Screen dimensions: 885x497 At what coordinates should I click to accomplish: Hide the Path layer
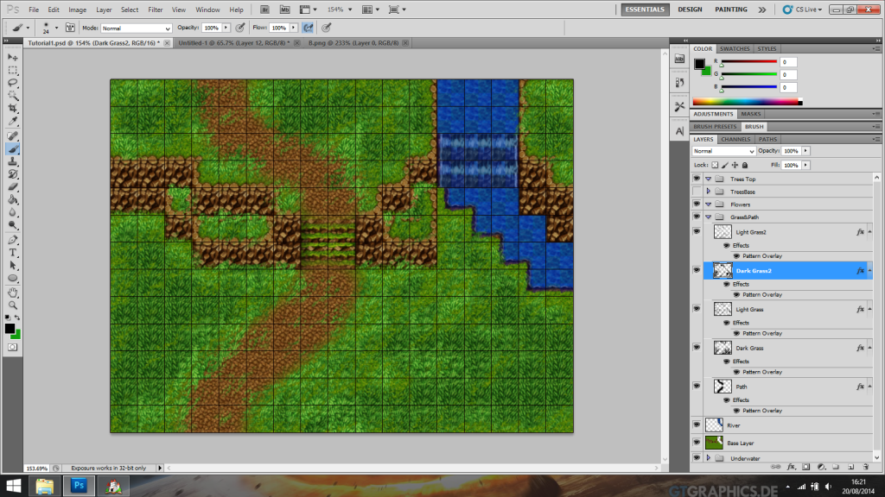[697, 387]
